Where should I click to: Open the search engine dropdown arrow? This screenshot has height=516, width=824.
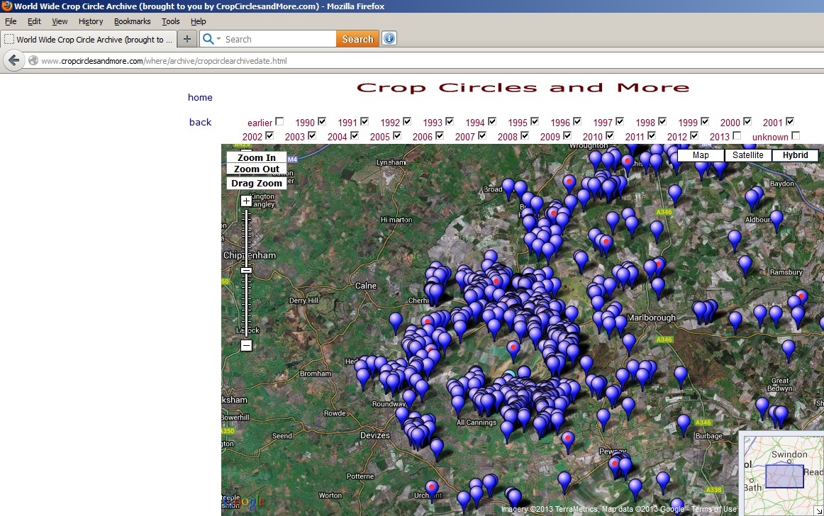[218, 39]
